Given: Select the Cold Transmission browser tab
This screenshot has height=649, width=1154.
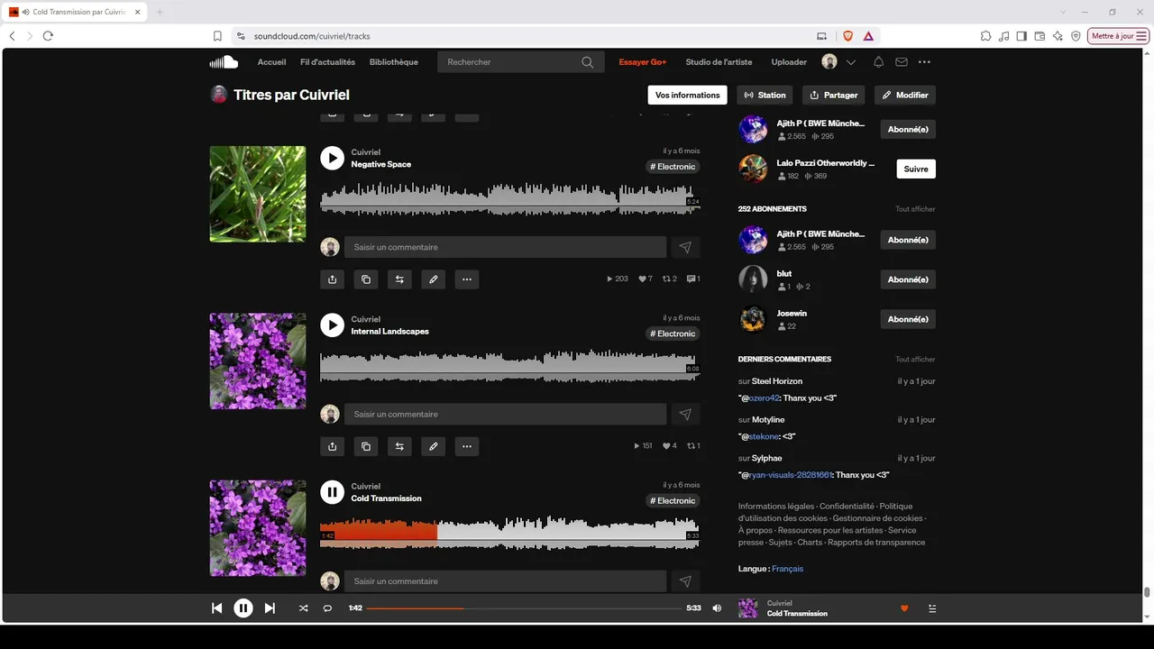Looking at the screenshot, I should pos(74,12).
